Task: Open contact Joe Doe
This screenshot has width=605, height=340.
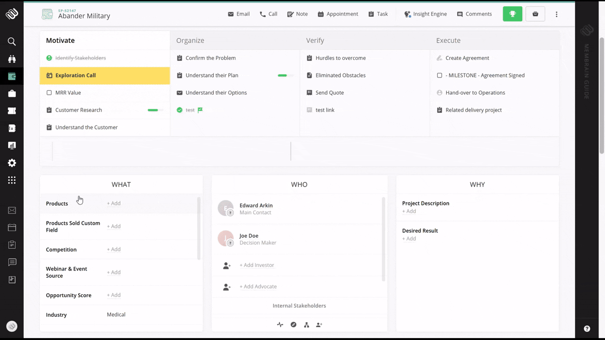Action: click(x=249, y=236)
